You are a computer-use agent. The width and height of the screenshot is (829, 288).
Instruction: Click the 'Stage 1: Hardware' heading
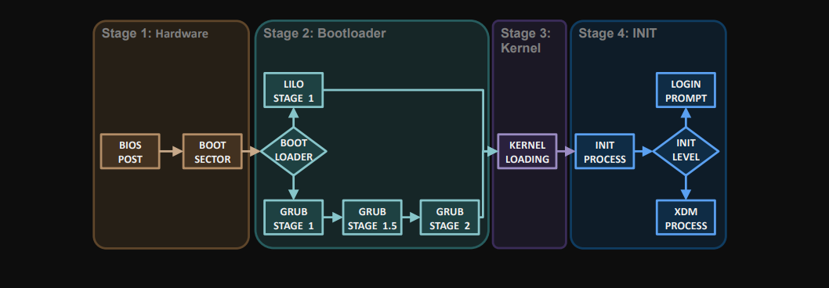point(155,34)
